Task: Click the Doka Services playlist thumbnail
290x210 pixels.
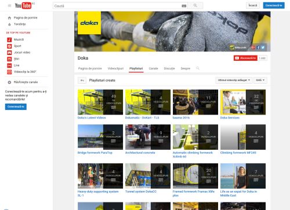Action: pos(243,102)
